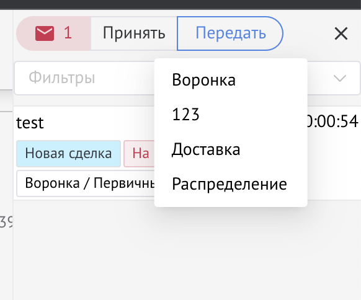
Task: Click the Новая сделка tag
Action: (x=68, y=154)
